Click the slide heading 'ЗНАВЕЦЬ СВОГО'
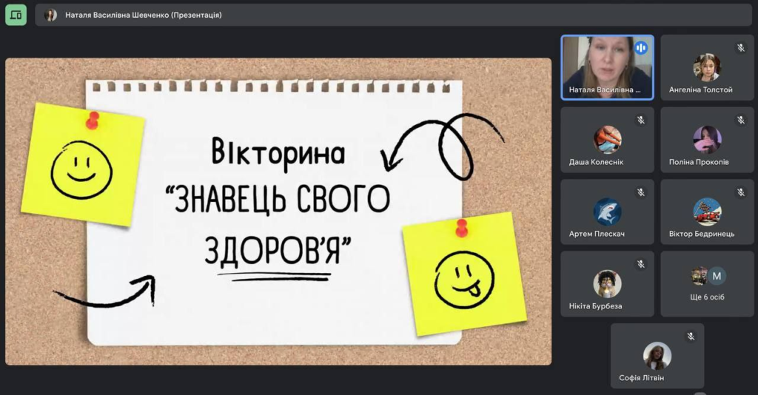758x395 pixels. pyautogui.click(x=278, y=198)
